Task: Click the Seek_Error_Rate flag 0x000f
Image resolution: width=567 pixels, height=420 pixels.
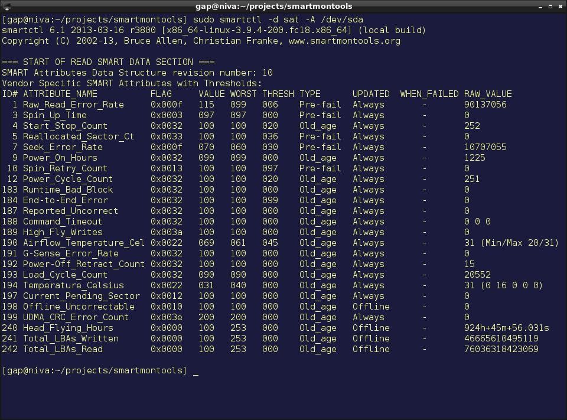Action: coord(167,147)
